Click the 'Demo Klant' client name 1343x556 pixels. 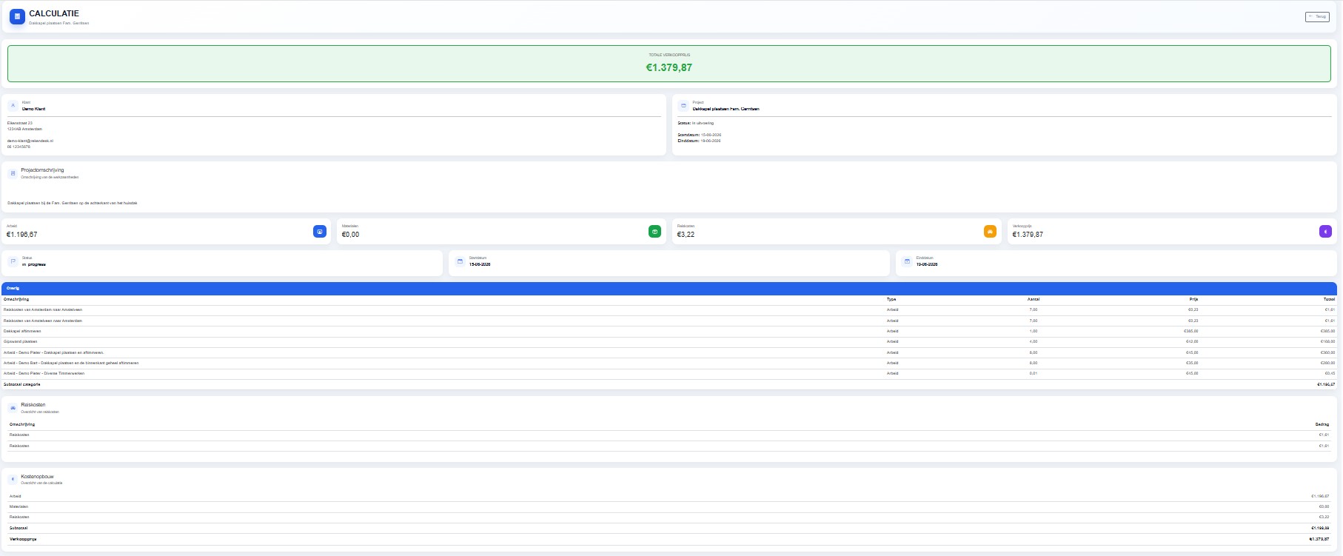click(33, 109)
